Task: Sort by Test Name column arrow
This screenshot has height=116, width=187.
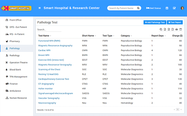Action: 51,36
